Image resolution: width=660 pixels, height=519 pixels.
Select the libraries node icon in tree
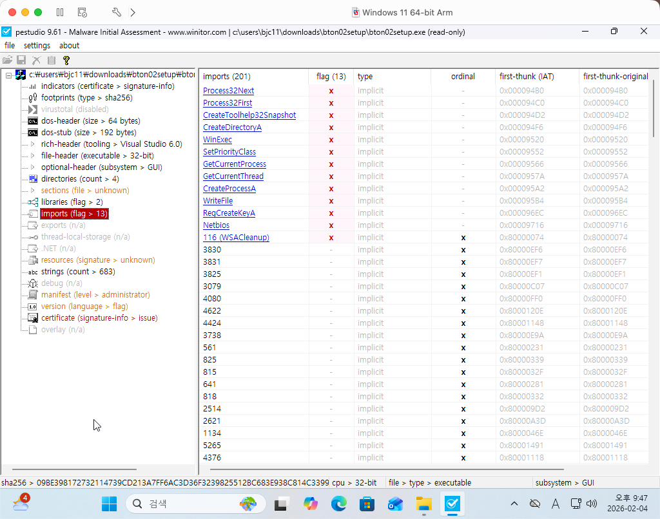click(x=33, y=202)
